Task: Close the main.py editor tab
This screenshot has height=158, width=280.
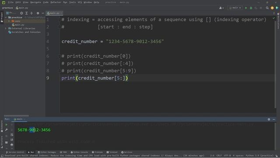Action: [x=61, y=13]
